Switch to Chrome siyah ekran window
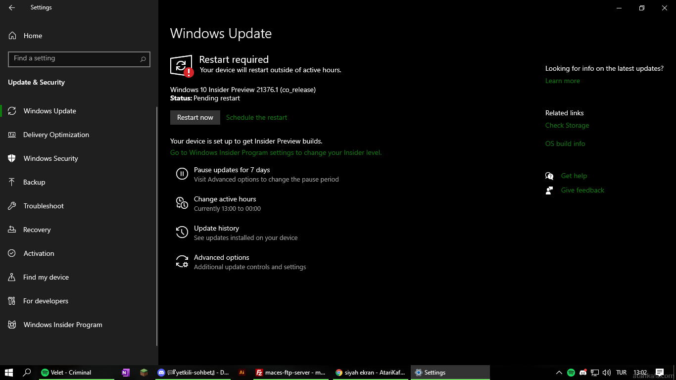This screenshot has height=380, width=676. coord(370,373)
